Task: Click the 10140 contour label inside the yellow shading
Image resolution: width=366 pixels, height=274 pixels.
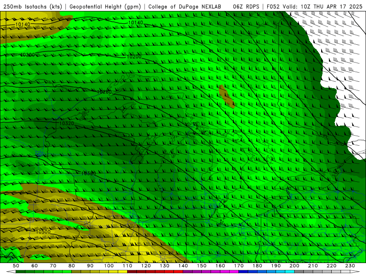Action: pos(23,24)
